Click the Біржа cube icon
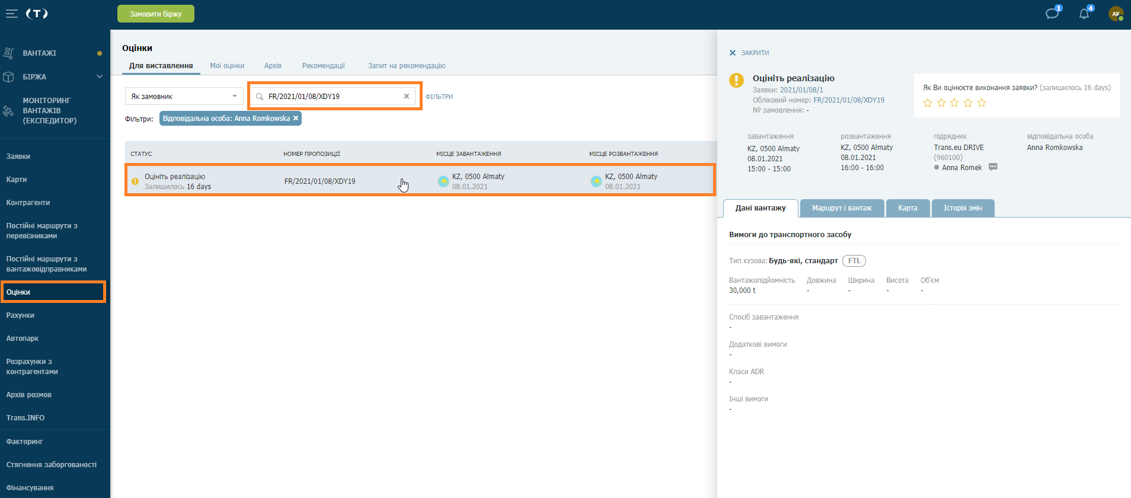Screen dimensions: 1131x498 point(8,76)
